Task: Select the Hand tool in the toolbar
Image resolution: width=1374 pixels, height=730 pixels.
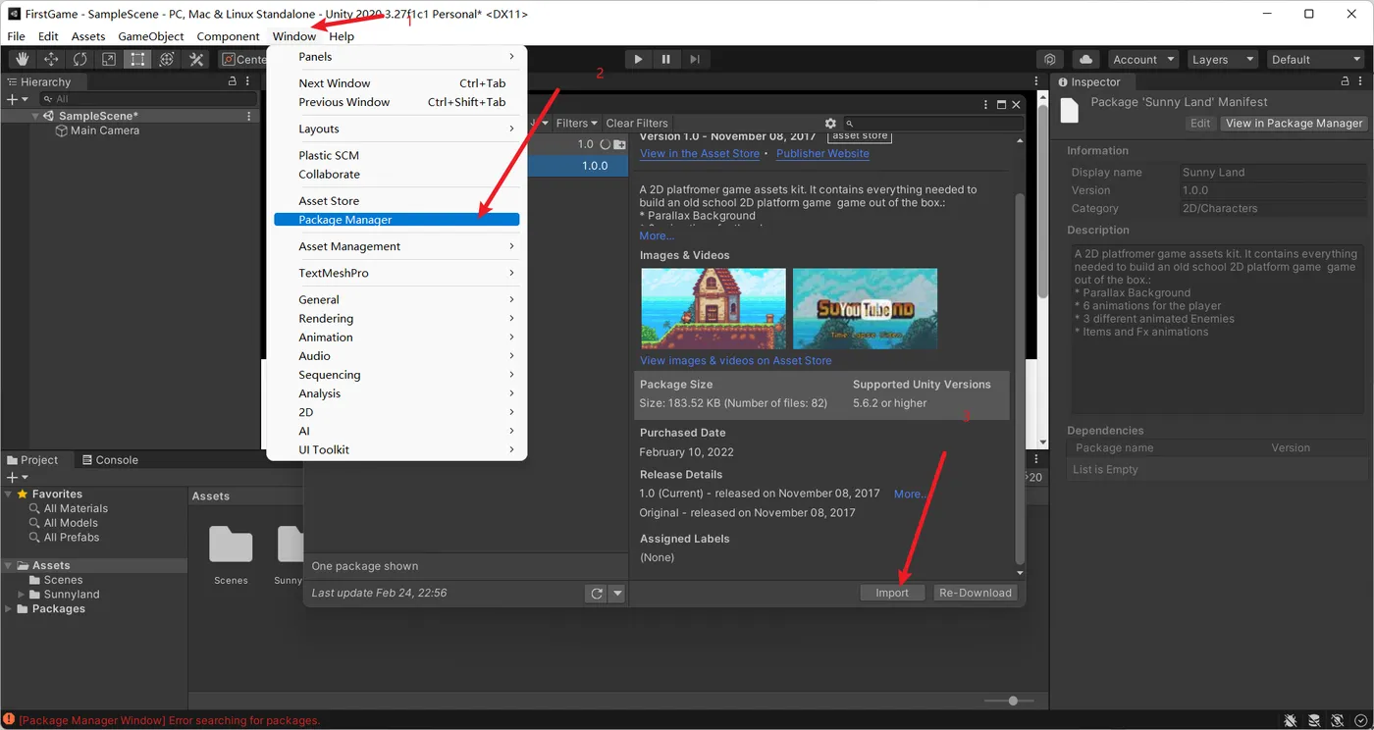Action: tap(22, 60)
